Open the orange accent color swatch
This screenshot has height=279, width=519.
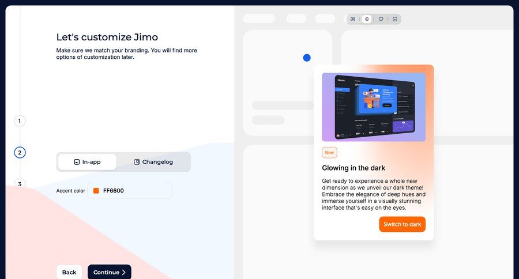point(96,191)
